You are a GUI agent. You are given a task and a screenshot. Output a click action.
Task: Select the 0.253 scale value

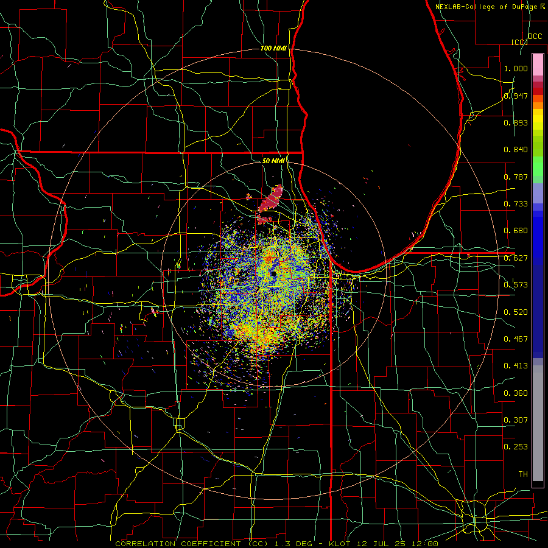(x=516, y=447)
